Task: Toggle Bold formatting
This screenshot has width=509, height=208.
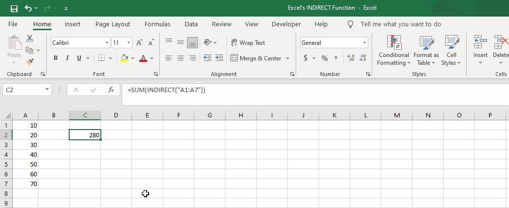Action: (56, 58)
